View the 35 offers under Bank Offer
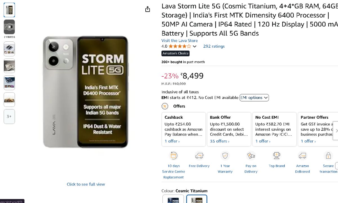 point(219,141)
